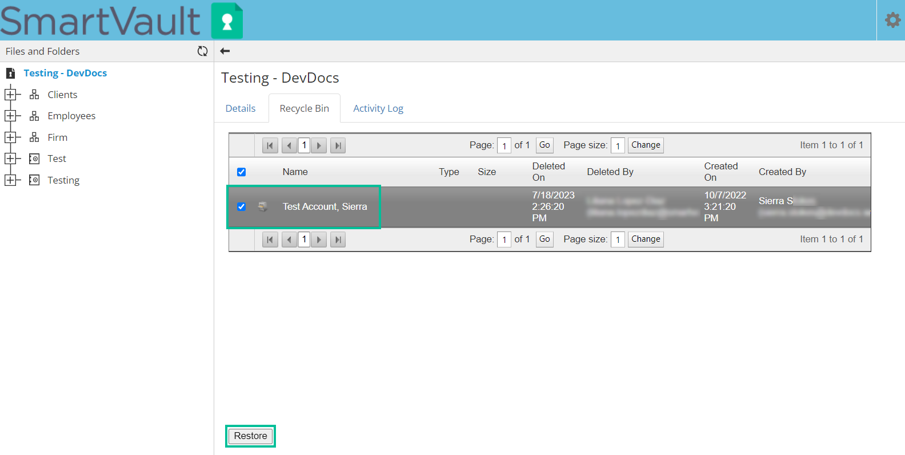Go to next page in bottom pager
905x455 pixels.
(319, 239)
